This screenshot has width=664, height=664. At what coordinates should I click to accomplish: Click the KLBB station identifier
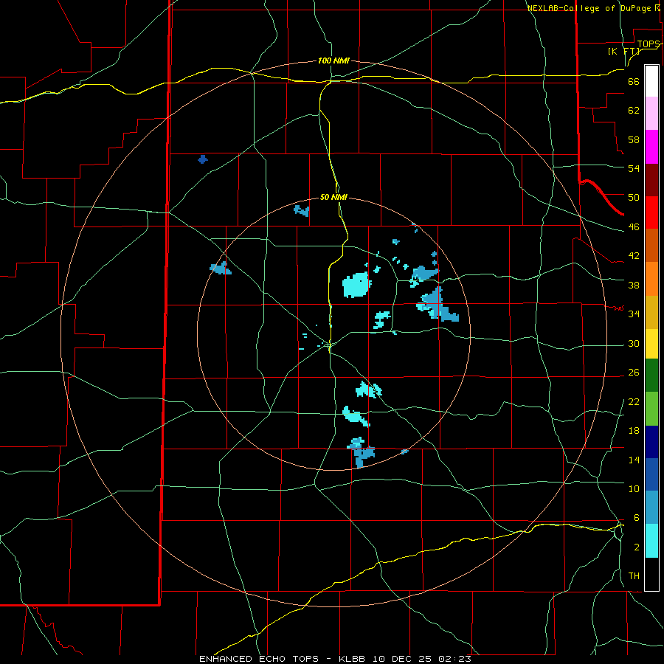(353, 659)
